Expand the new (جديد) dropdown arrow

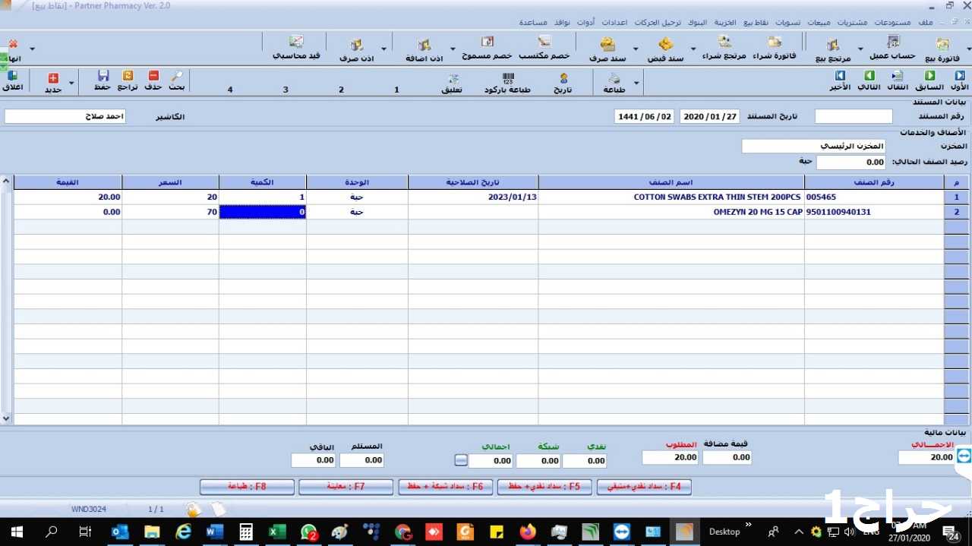[x=71, y=83]
